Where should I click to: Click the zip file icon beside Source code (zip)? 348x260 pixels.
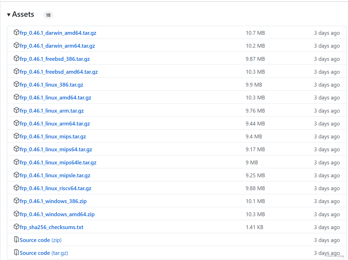click(x=16, y=239)
